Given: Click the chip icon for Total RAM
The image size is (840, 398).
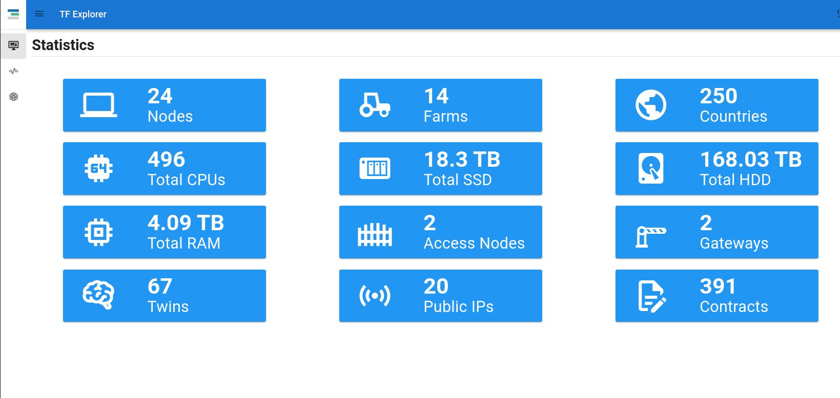Looking at the screenshot, I should (98, 232).
